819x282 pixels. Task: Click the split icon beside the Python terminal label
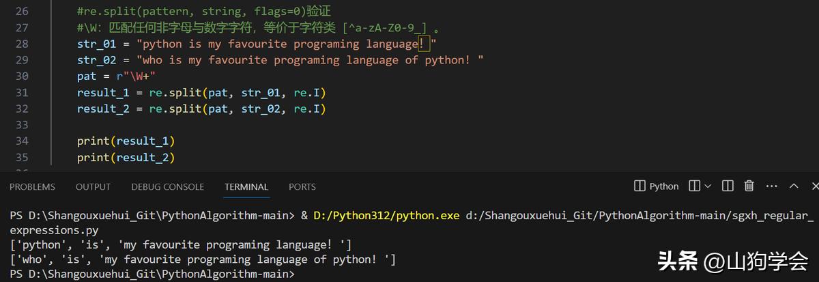640,186
